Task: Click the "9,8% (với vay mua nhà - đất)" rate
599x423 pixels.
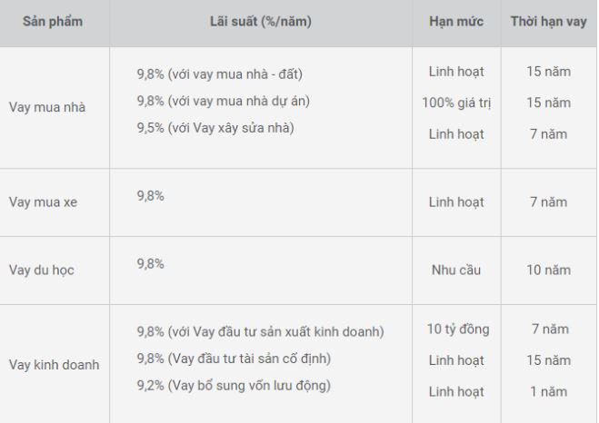Action: (219, 73)
